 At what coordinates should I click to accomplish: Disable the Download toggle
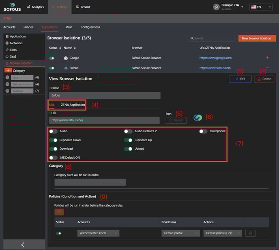point(53,149)
